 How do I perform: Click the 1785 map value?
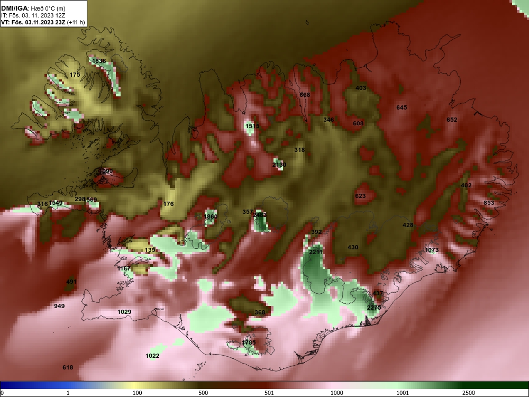249,342
